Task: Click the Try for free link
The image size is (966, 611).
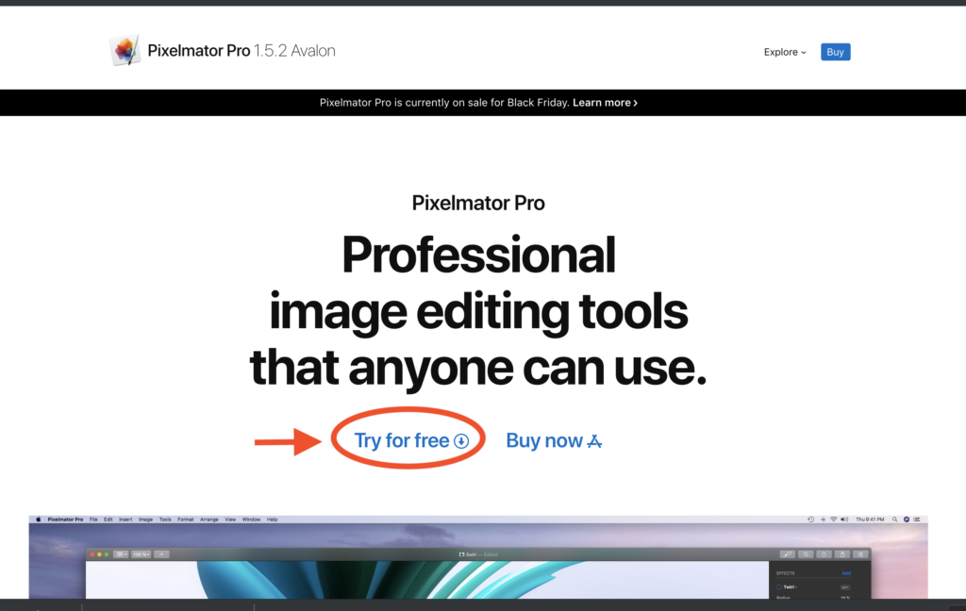Action: click(408, 438)
